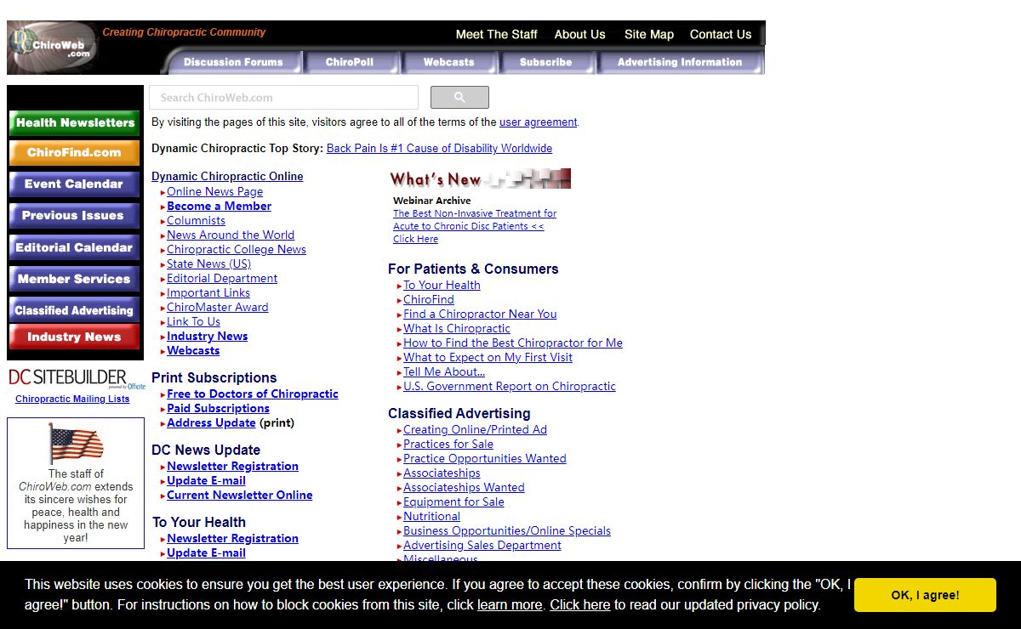Viewport: 1021px width, 629px height.
Task: Open the user agreement link
Action: click(x=538, y=122)
